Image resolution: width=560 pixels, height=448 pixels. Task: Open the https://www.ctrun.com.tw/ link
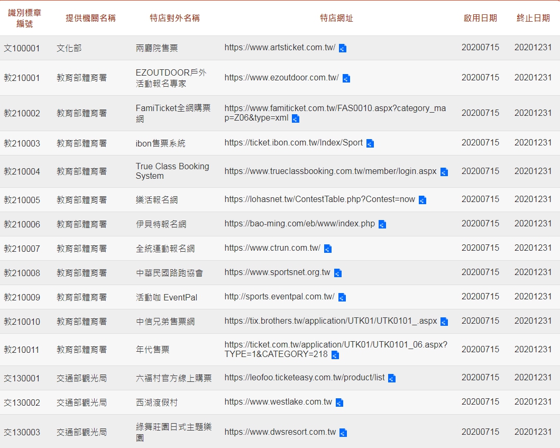click(272, 248)
